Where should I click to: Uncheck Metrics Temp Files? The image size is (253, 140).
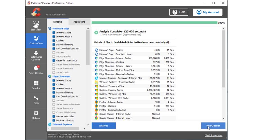(54, 116)
